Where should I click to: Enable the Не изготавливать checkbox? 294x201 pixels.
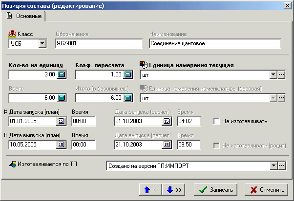click(216, 121)
